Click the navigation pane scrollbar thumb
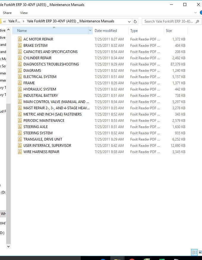The width and height of the screenshot is (202, 260). (8, 174)
